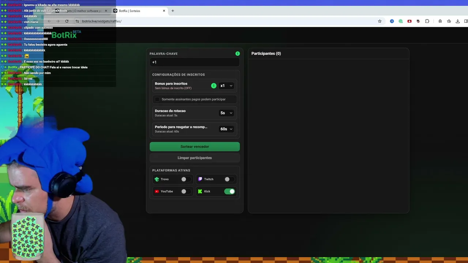Click chat message 'Não sendo por mim'
468x263 pixels.
tap(37, 73)
